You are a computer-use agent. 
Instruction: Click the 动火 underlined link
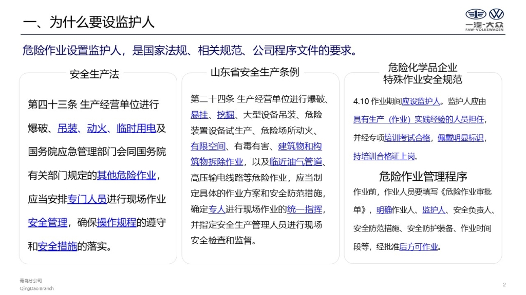click(97, 128)
